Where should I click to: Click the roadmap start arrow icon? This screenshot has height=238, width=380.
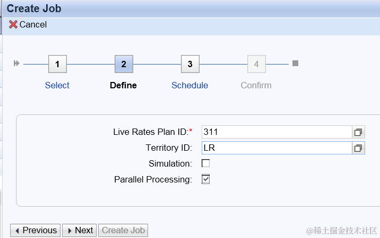tap(16, 63)
